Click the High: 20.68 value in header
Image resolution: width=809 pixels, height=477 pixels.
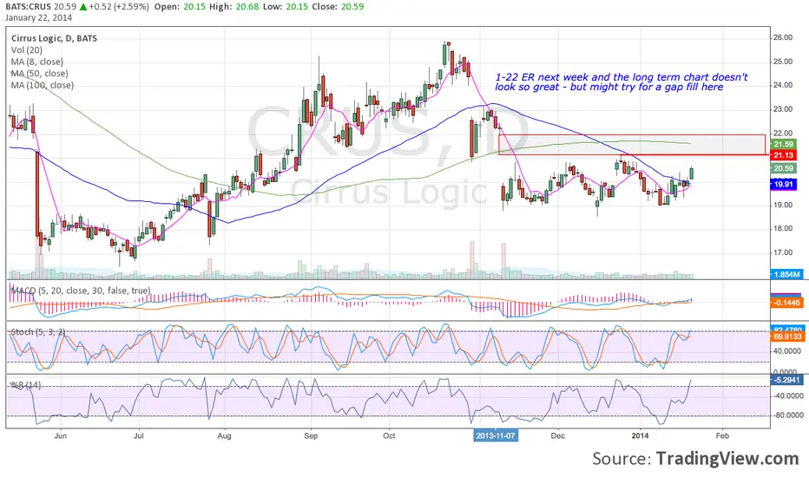(x=233, y=7)
